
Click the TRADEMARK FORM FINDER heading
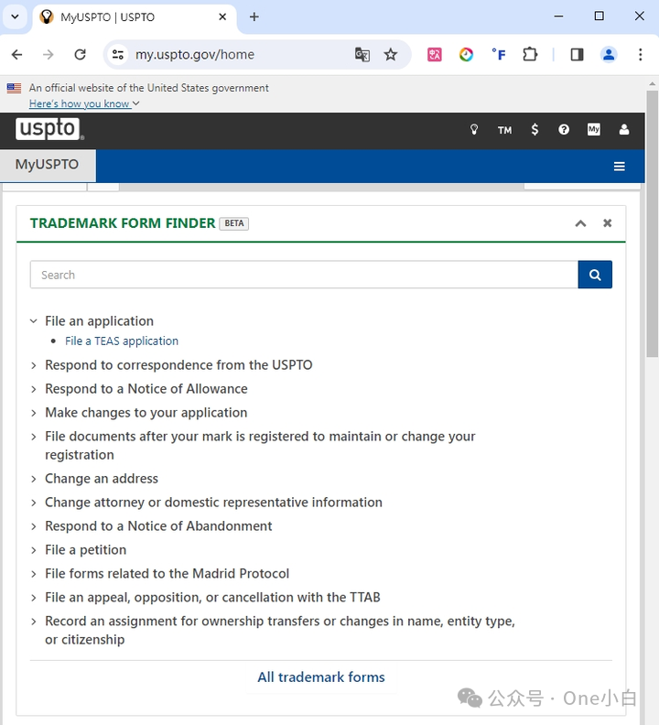coord(123,223)
